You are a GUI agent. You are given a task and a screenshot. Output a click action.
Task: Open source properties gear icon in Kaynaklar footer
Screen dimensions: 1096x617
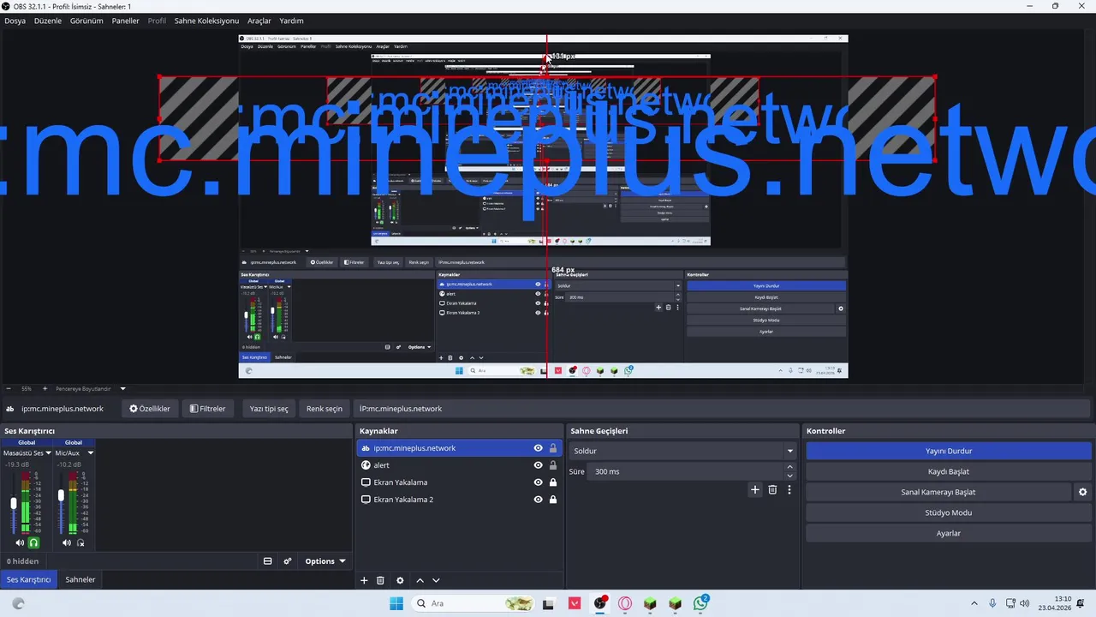tap(400, 580)
